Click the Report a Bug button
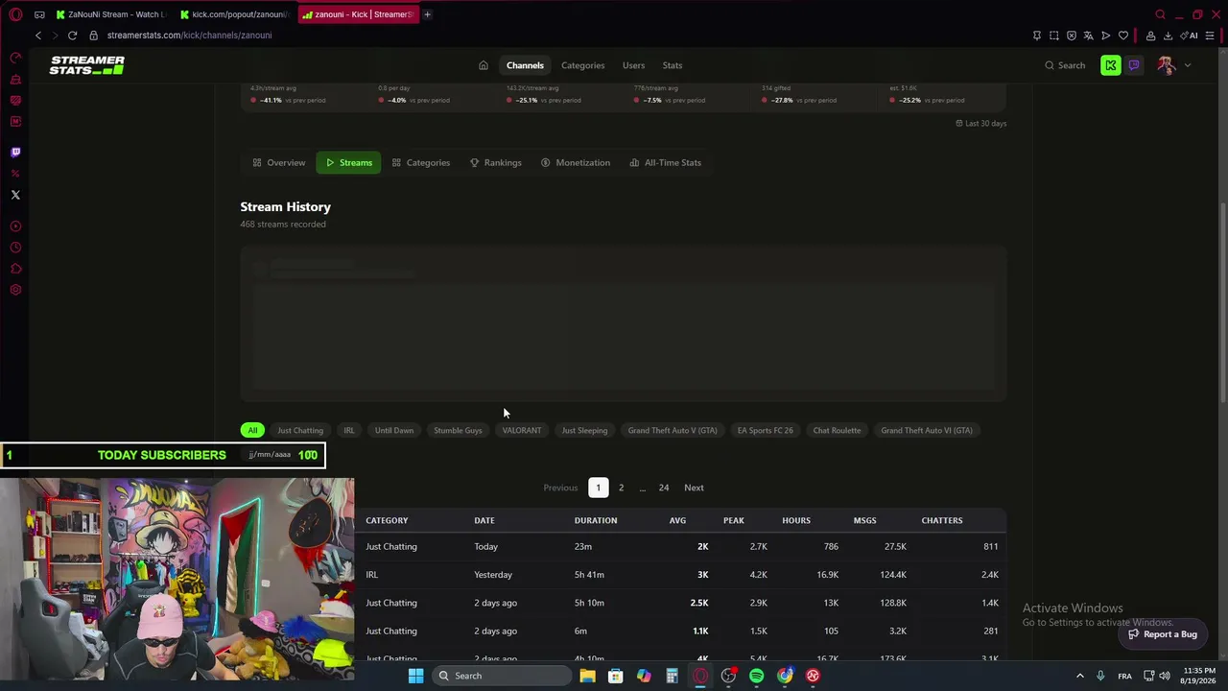The width and height of the screenshot is (1228, 691). pos(1163,634)
